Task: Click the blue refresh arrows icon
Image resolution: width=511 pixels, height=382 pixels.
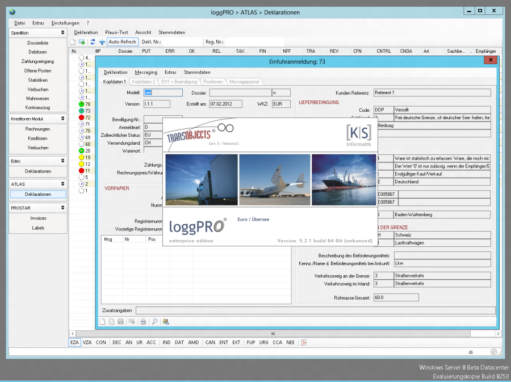Action: pyautogui.click(x=93, y=41)
